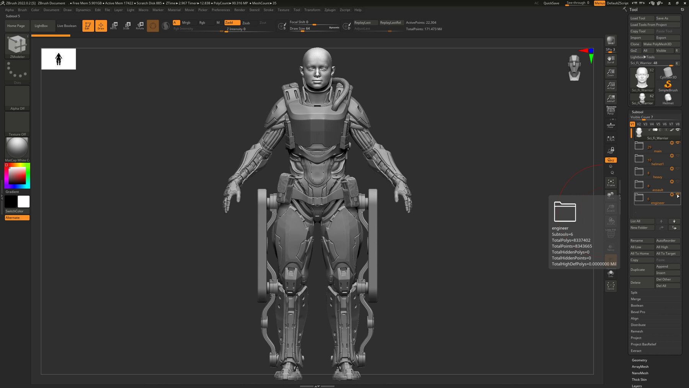
Task: Activate the Edit mode button
Action: click(88, 26)
